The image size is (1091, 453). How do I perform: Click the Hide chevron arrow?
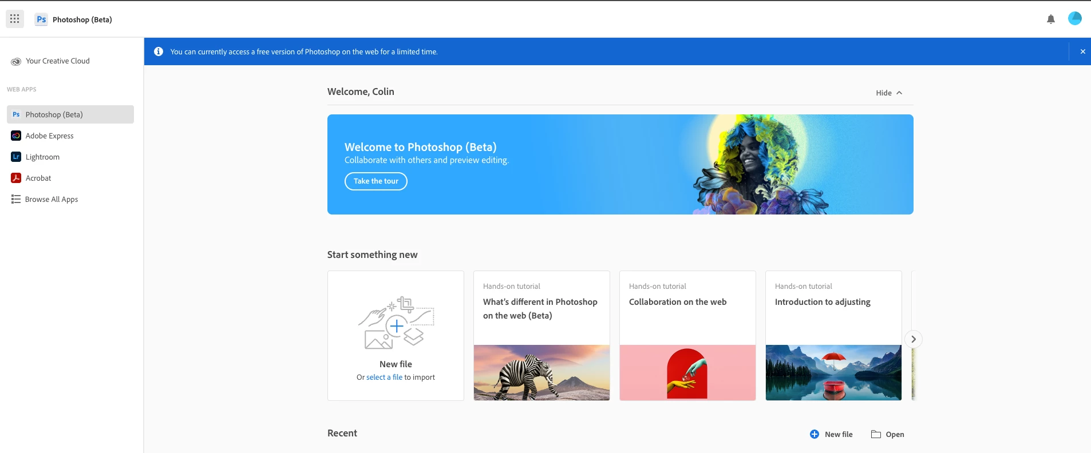point(899,93)
